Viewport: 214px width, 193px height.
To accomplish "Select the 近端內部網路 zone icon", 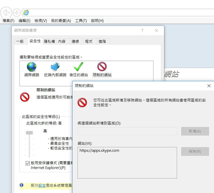I will [x=55, y=69].
